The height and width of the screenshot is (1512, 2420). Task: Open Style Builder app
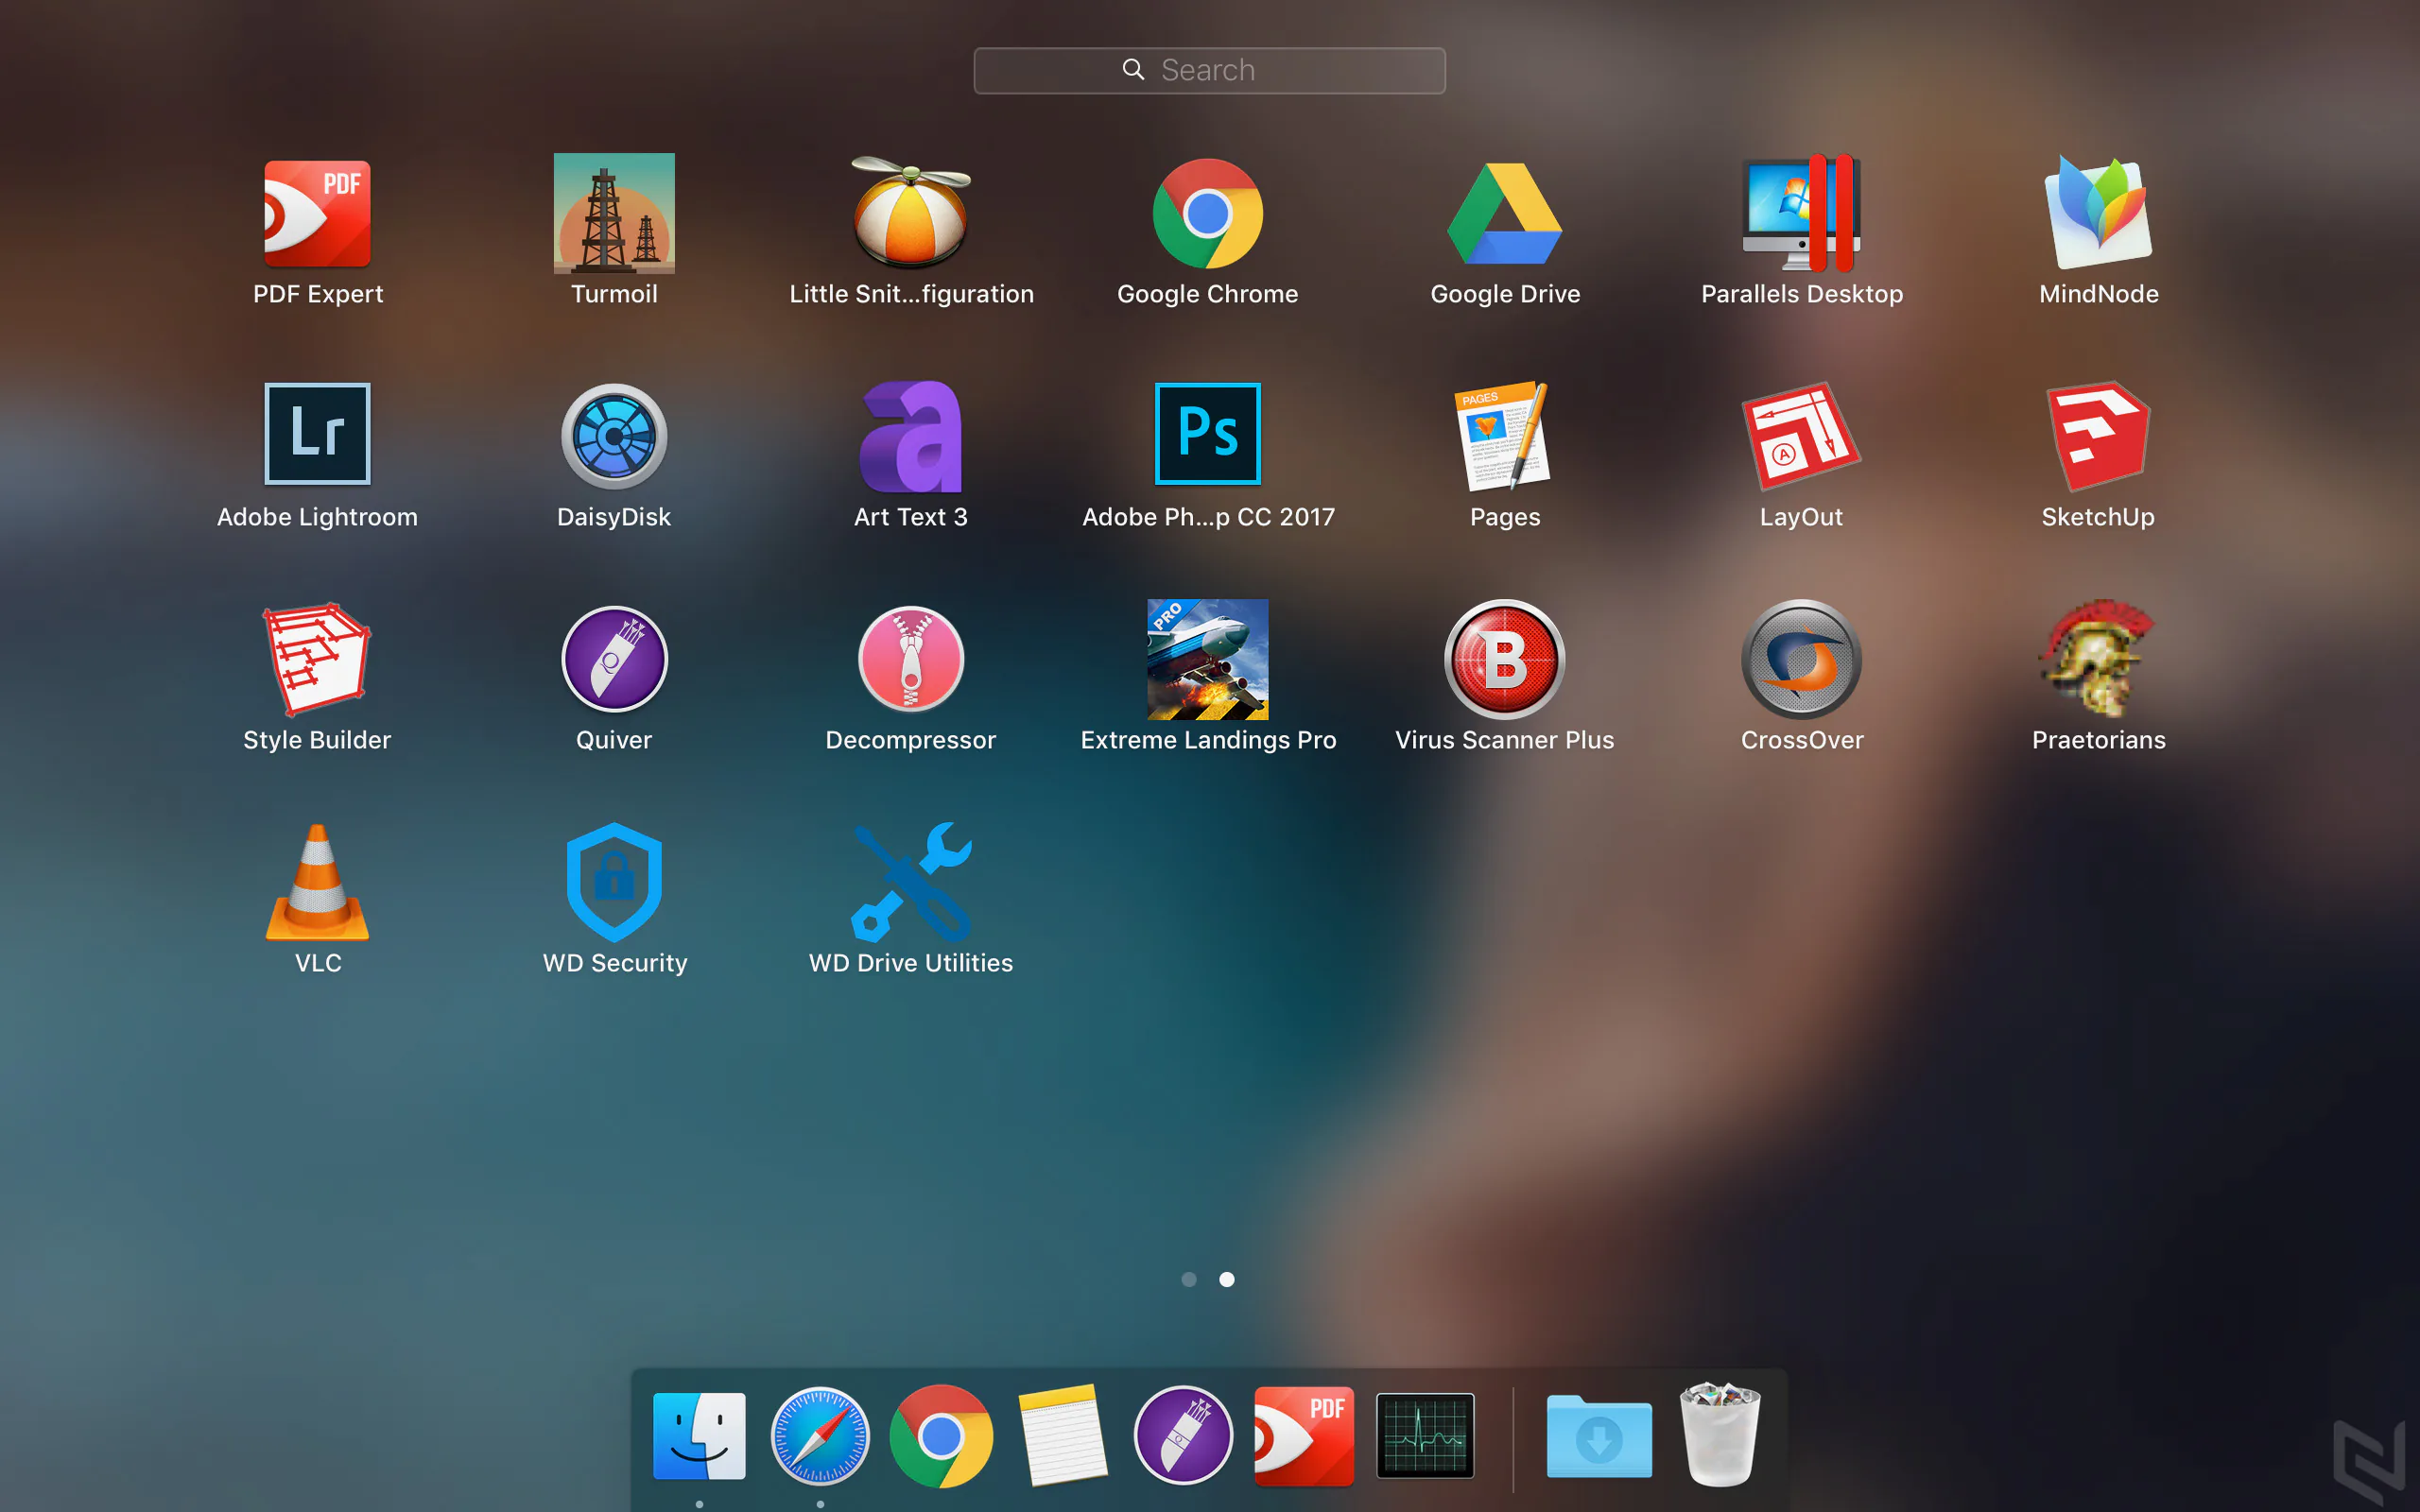[317, 659]
